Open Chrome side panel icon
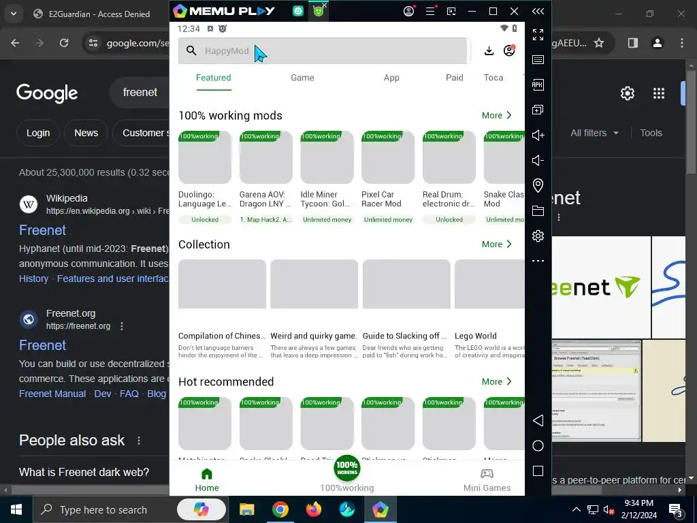Image resolution: width=697 pixels, height=523 pixels. (633, 43)
